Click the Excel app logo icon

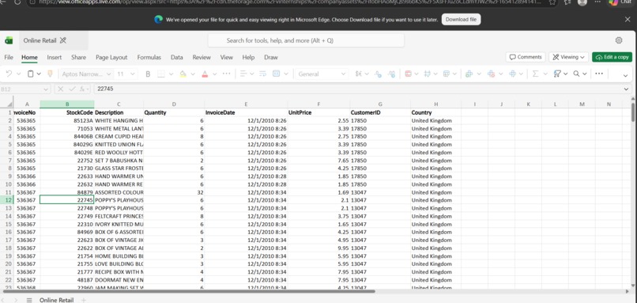tap(9, 40)
